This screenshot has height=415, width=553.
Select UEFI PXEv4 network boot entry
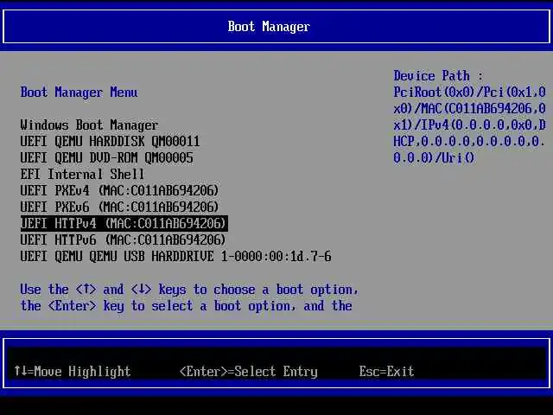point(119,190)
